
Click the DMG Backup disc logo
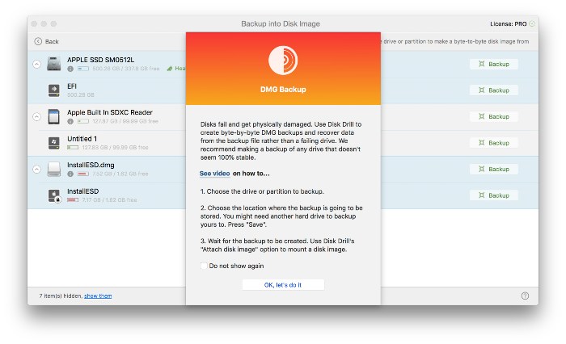coord(283,61)
